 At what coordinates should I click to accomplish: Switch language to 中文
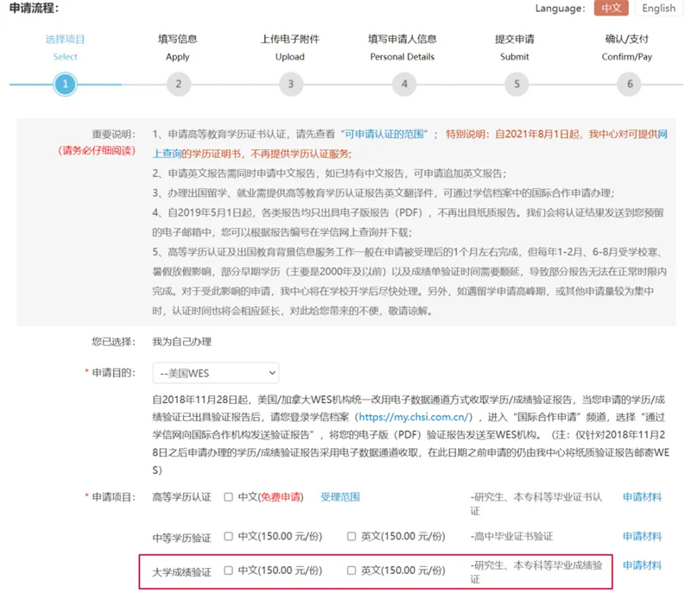tap(611, 9)
